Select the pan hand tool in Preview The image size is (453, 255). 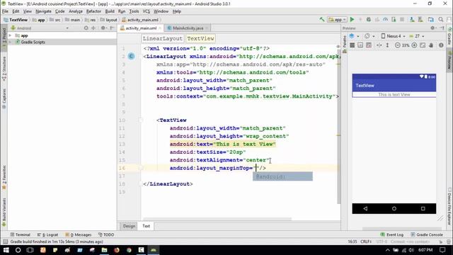pyautogui.click(x=431, y=45)
